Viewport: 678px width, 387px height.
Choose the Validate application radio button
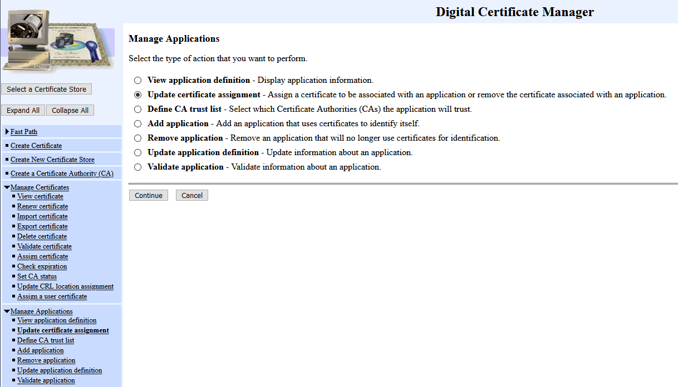click(x=137, y=167)
